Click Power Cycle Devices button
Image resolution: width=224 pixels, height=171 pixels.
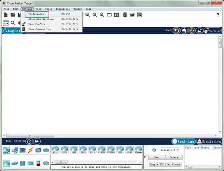(x=29, y=142)
